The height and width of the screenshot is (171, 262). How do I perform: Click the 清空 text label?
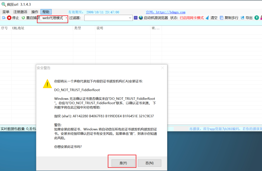coord(214,18)
